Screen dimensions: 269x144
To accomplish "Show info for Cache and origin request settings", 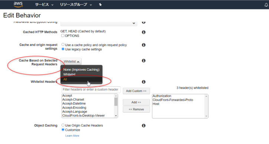I will click(144, 45).
